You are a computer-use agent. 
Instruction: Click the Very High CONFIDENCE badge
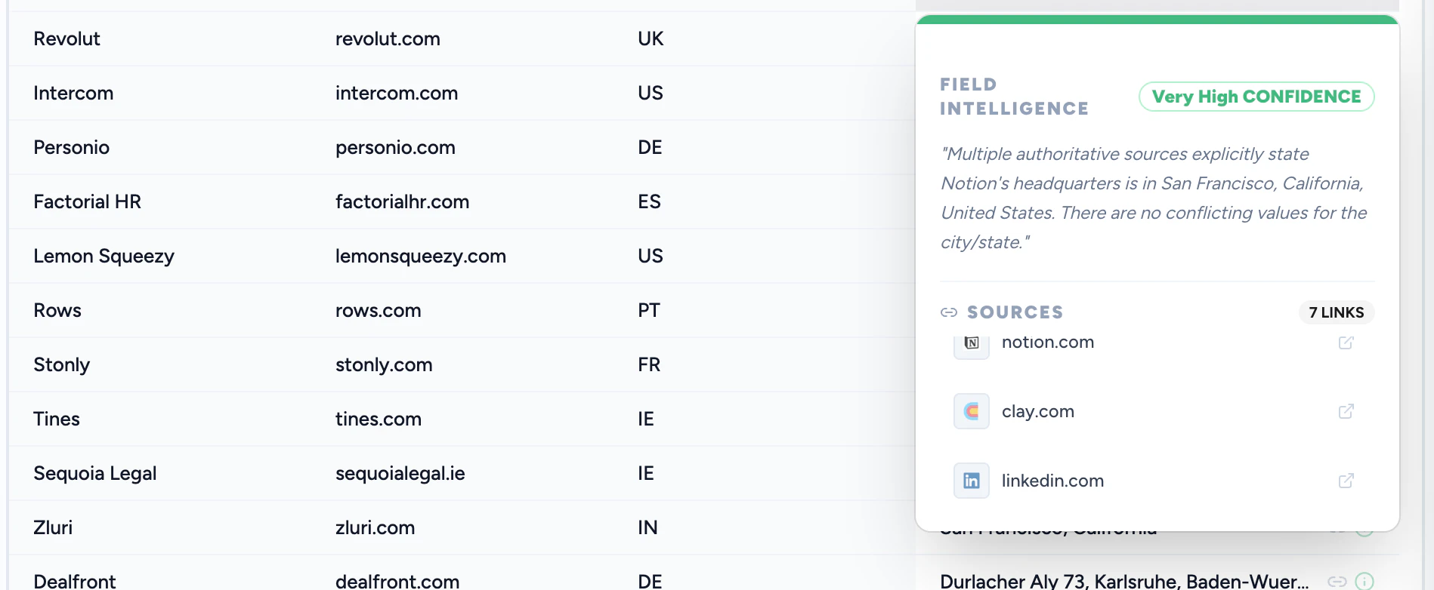[1256, 97]
